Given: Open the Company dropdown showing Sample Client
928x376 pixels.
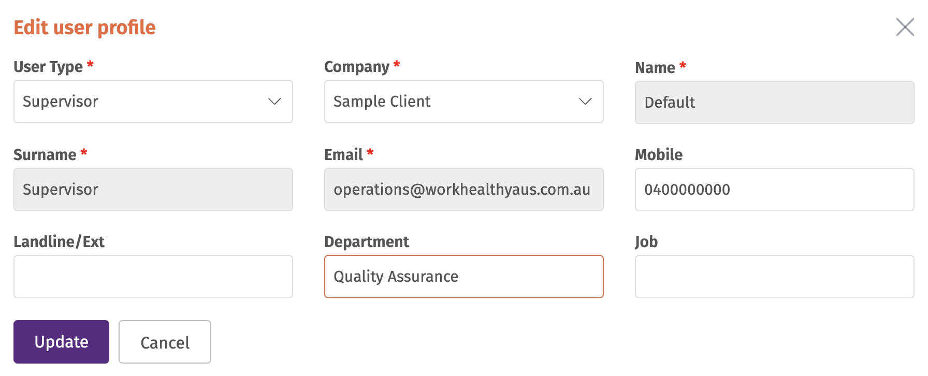Looking at the screenshot, I should (x=464, y=102).
